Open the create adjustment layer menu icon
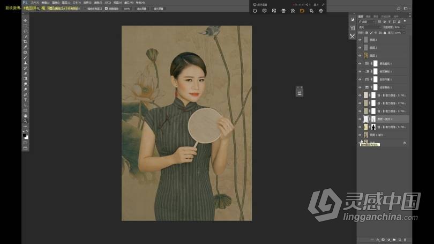Viewport: 434px width, 244px height. (x=388, y=240)
